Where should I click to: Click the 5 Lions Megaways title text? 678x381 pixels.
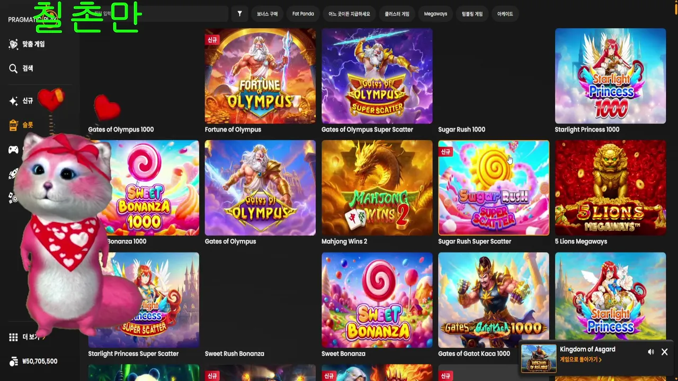pyautogui.click(x=581, y=242)
